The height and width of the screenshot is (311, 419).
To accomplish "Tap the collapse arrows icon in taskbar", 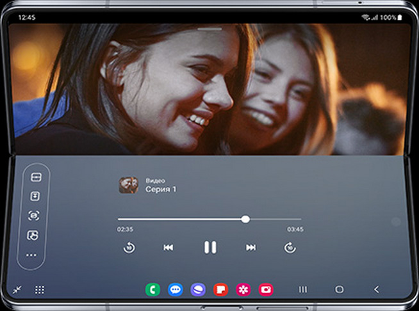I will tap(17, 289).
